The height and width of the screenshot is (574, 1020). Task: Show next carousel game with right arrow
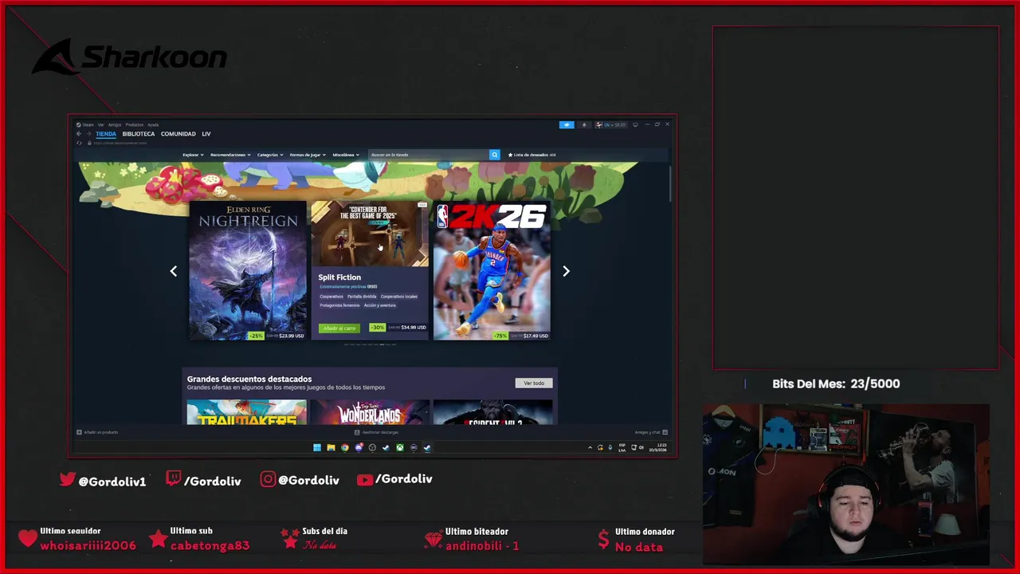click(566, 271)
